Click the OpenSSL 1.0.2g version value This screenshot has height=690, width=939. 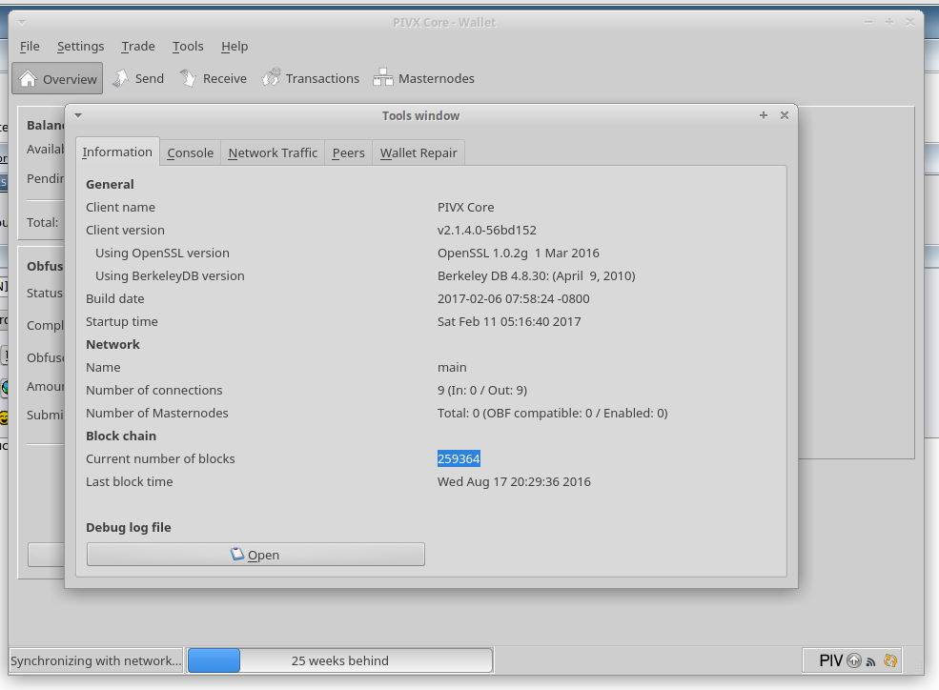pyautogui.click(x=518, y=253)
